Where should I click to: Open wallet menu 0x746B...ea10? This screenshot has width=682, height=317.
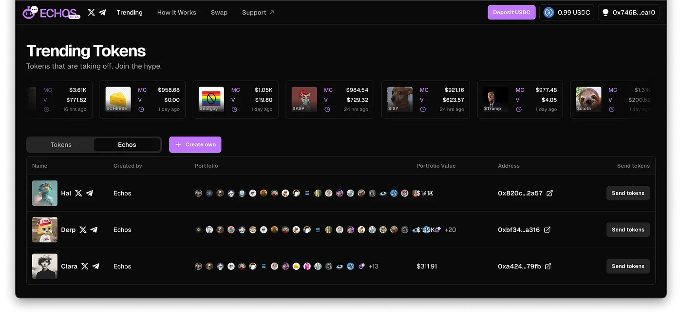628,13
